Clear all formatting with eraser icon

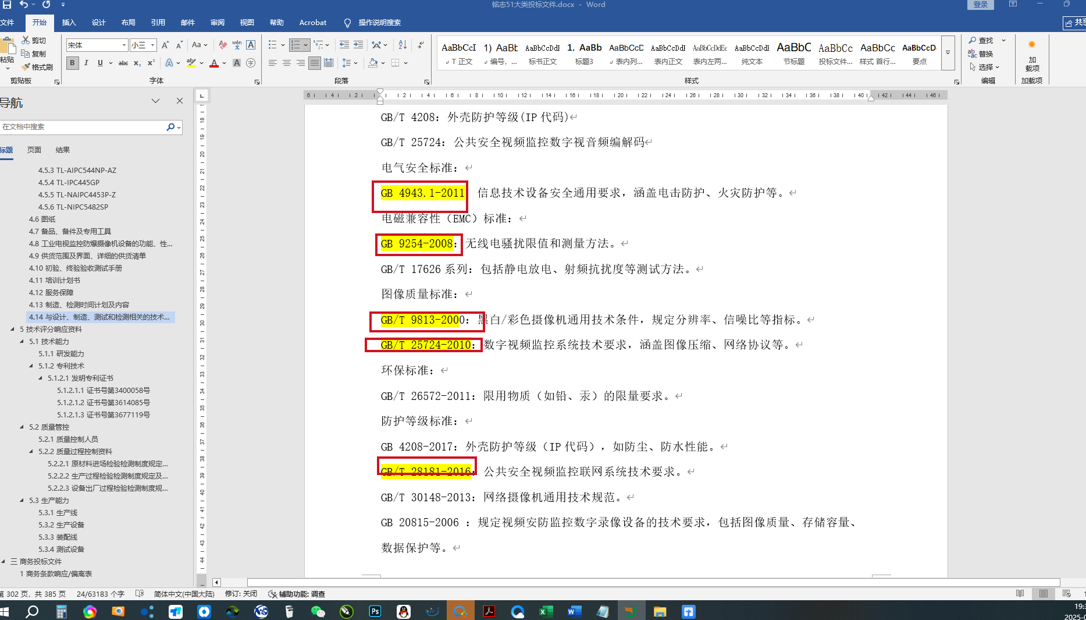223,45
